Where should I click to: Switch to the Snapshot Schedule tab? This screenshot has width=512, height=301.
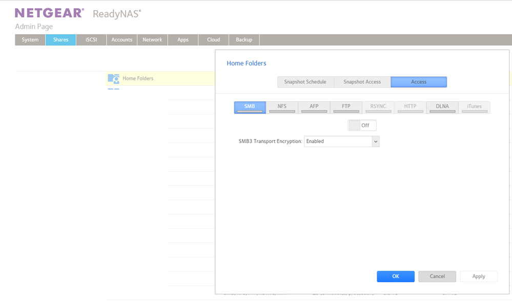pyautogui.click(x=305, y=82)
